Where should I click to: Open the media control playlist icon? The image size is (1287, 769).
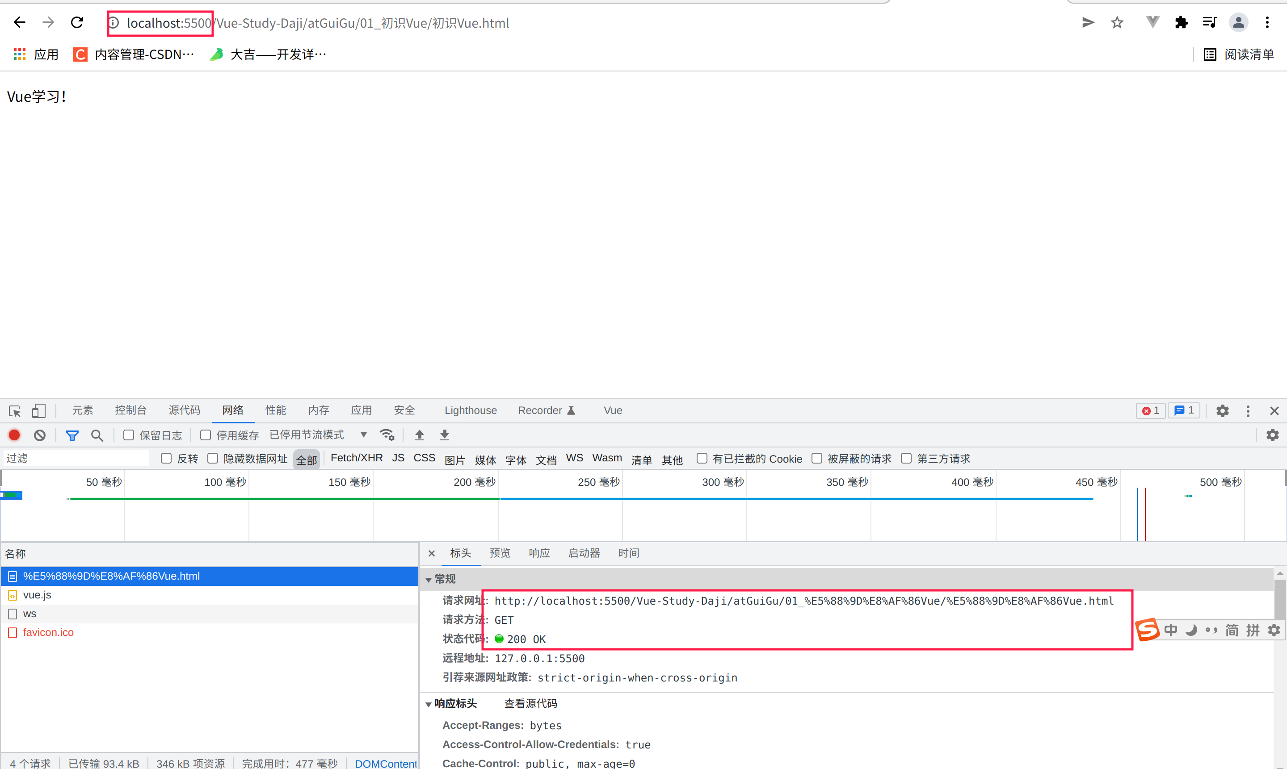point(1209,22)
